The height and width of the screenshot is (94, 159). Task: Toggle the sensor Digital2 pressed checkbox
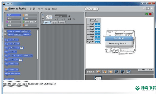coord(5,34)
